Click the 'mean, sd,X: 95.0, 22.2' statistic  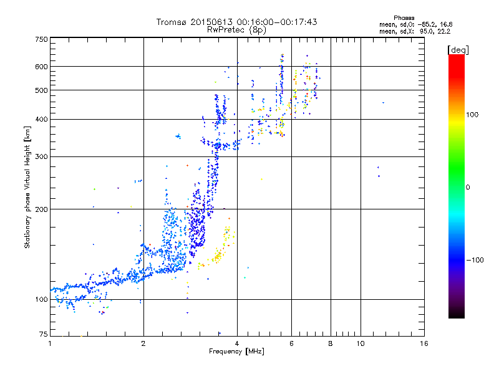point(415,31)
